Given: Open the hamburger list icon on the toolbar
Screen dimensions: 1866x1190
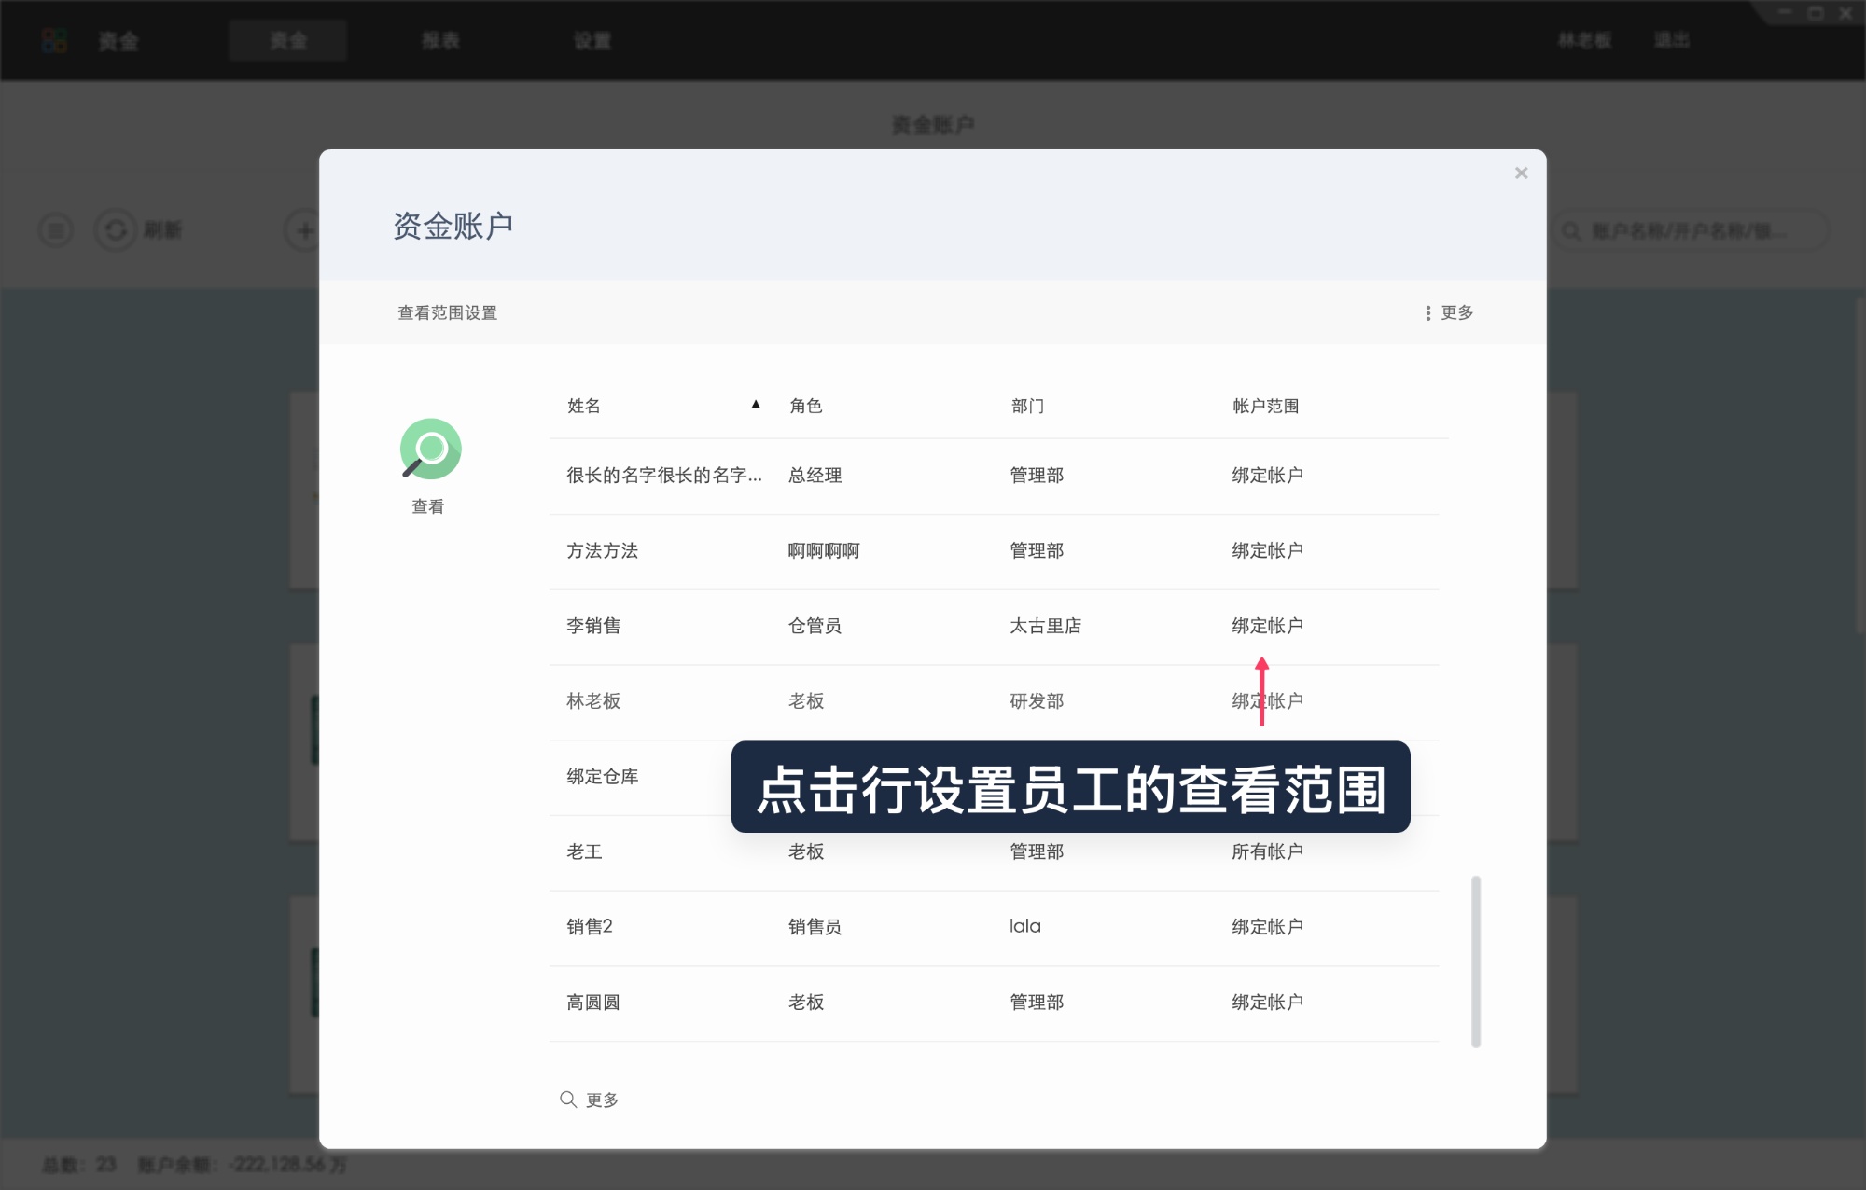Looking at the screenshot, I should 55,230.
